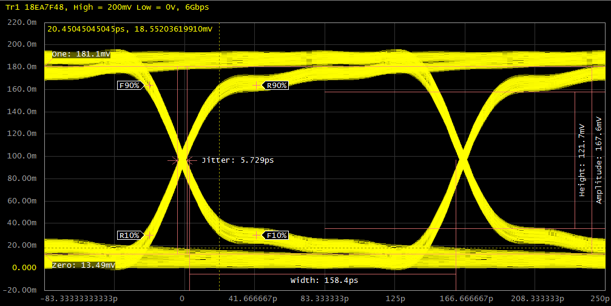Select the R90% rising edge marker label
The image size is (611, 306).
click(276, 86)
